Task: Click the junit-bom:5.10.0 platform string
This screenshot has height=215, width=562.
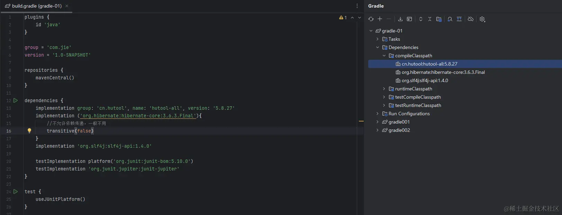Action: pyautogui.click(x=152, y=161)
